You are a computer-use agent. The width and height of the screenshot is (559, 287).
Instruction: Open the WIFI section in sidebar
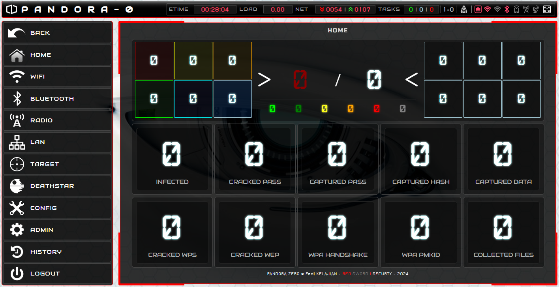pyautogui.click(x=57, y=77)
